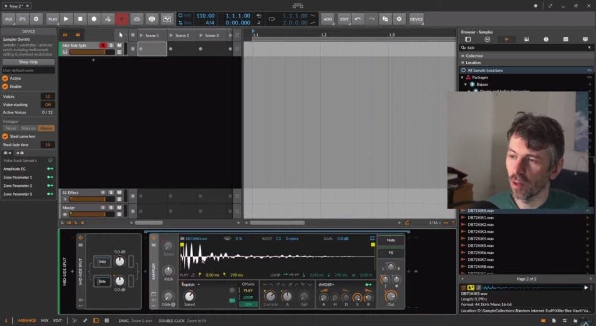Open the ADD menu
Image resolution: width=596 pixels, height=326 pixels.
tap(328, 19)
